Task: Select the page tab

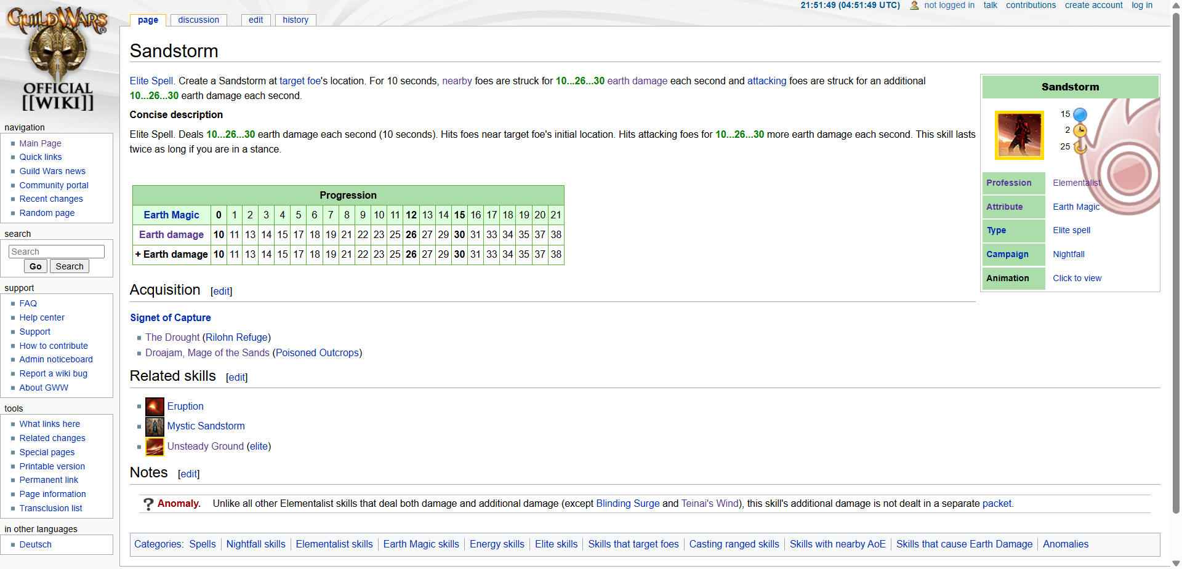Action: click(x=148, y=20)
